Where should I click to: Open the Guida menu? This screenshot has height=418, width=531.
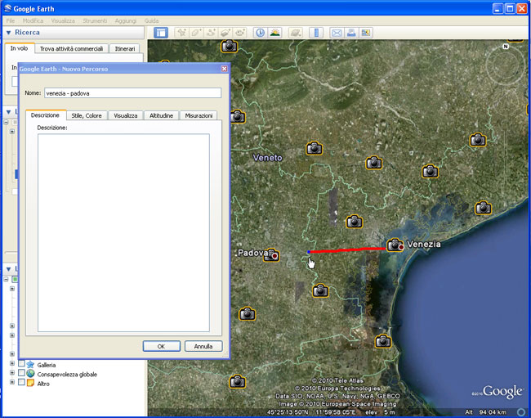151,20
